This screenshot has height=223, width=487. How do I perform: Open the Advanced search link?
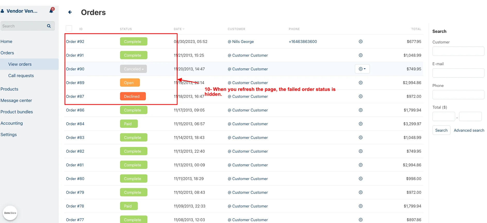pyautogui.click(x=469, y=130)
